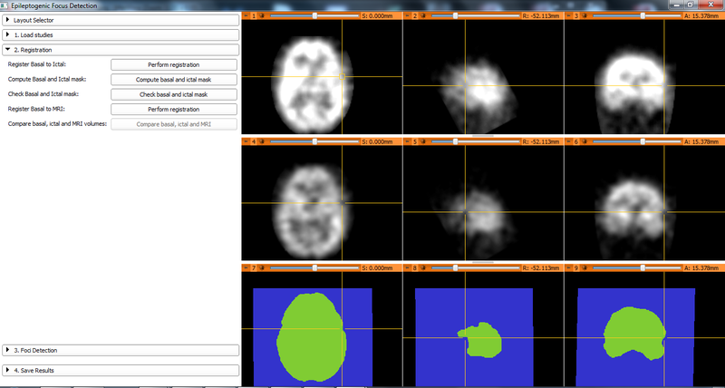This screenshot has height=388, width=725.
Task: Click the pin icon in slice view 5
Action: click(x=407, y=142)
